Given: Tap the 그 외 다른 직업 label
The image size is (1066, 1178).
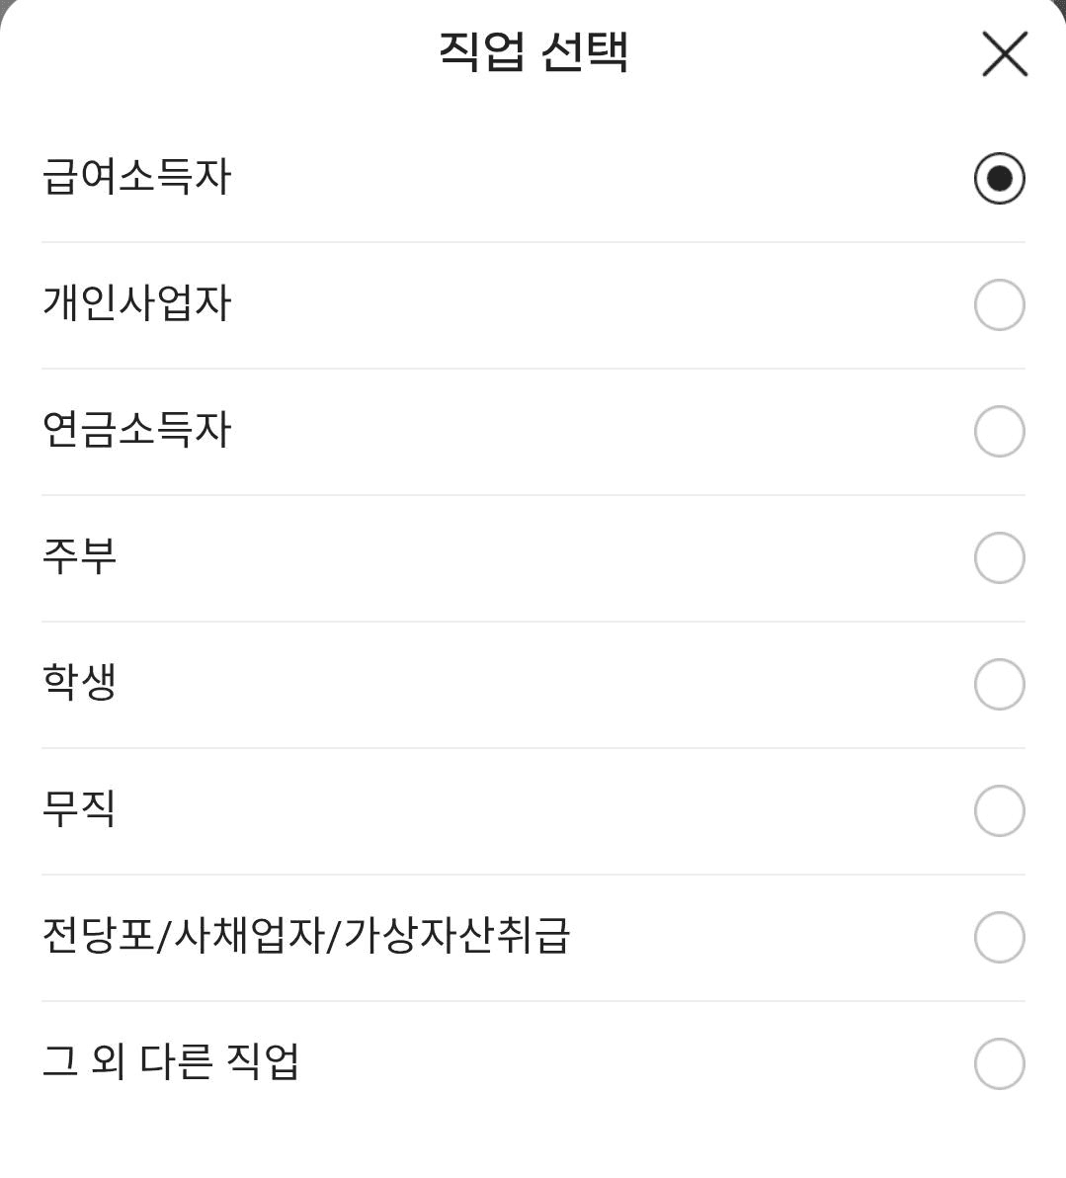Looking at the screenshot, I should coord(170,1062).
